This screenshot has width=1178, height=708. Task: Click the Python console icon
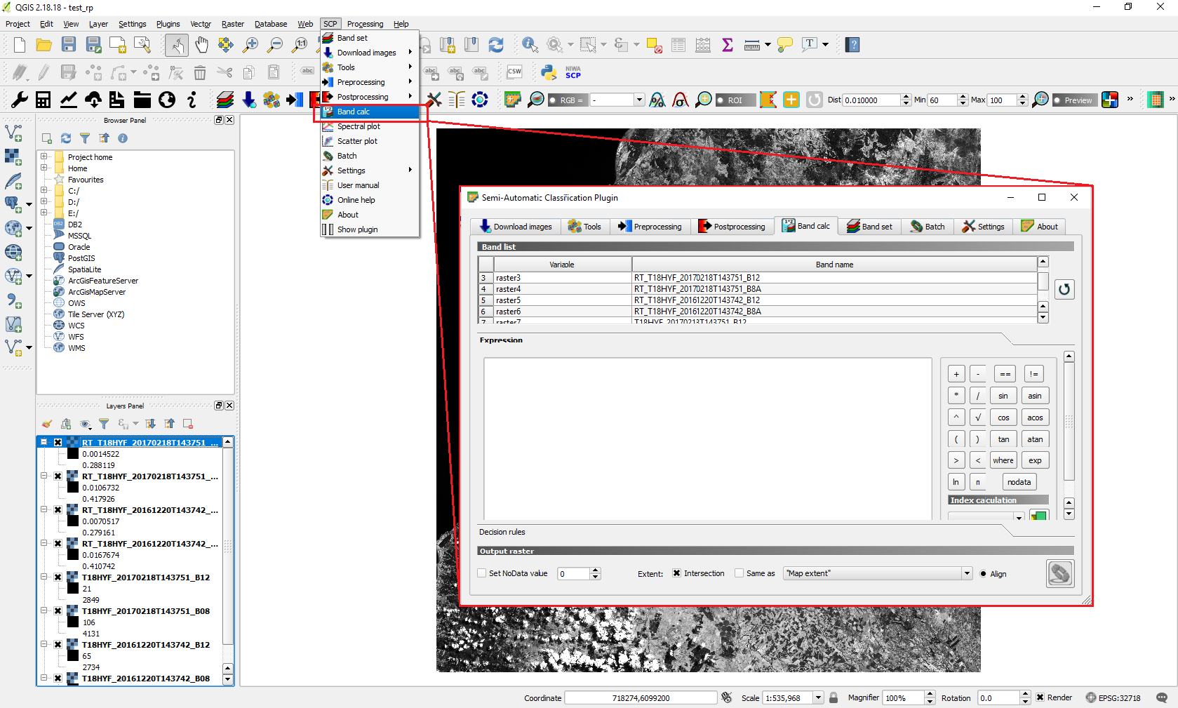549,72
